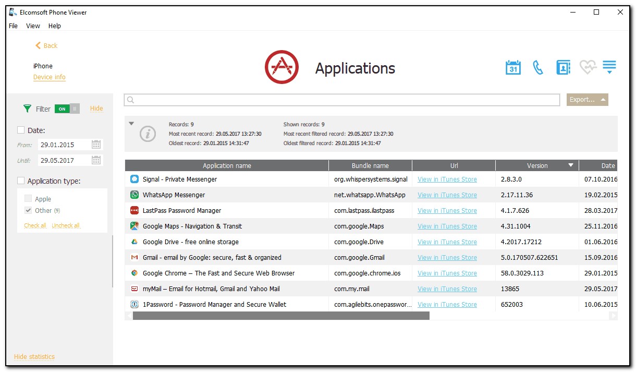This screenshot has height=372, width=636.
Task: Click the Back link
Action: pos(46,45)
